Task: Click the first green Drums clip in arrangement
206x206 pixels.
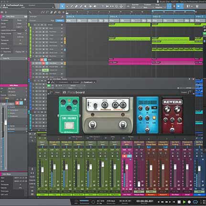Action: (130, 25)
